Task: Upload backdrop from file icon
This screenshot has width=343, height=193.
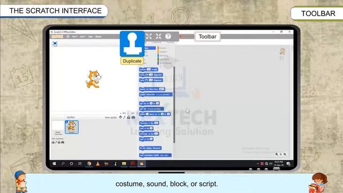Action: coord(59,142)
